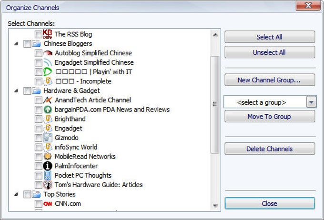Select the Engadget label in Hardware & Gadget
Screen dimensions: 324x220
(x=69, y=128)
